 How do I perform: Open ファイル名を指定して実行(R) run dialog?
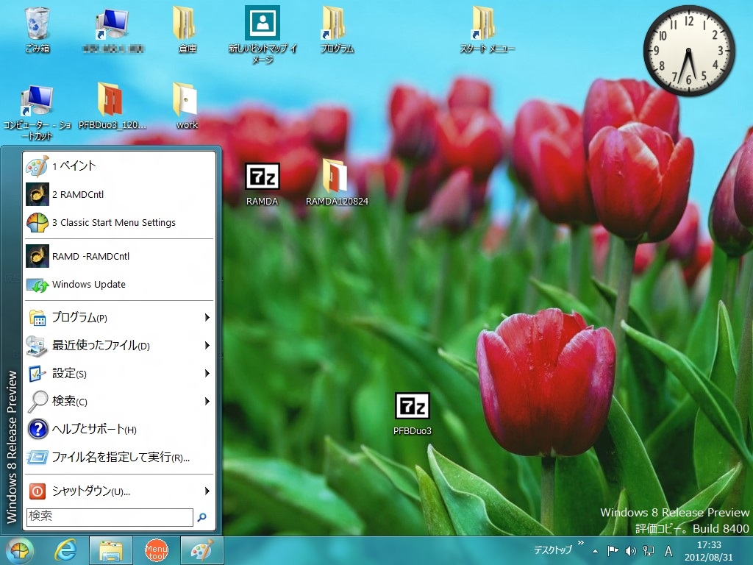pos(121,458)
